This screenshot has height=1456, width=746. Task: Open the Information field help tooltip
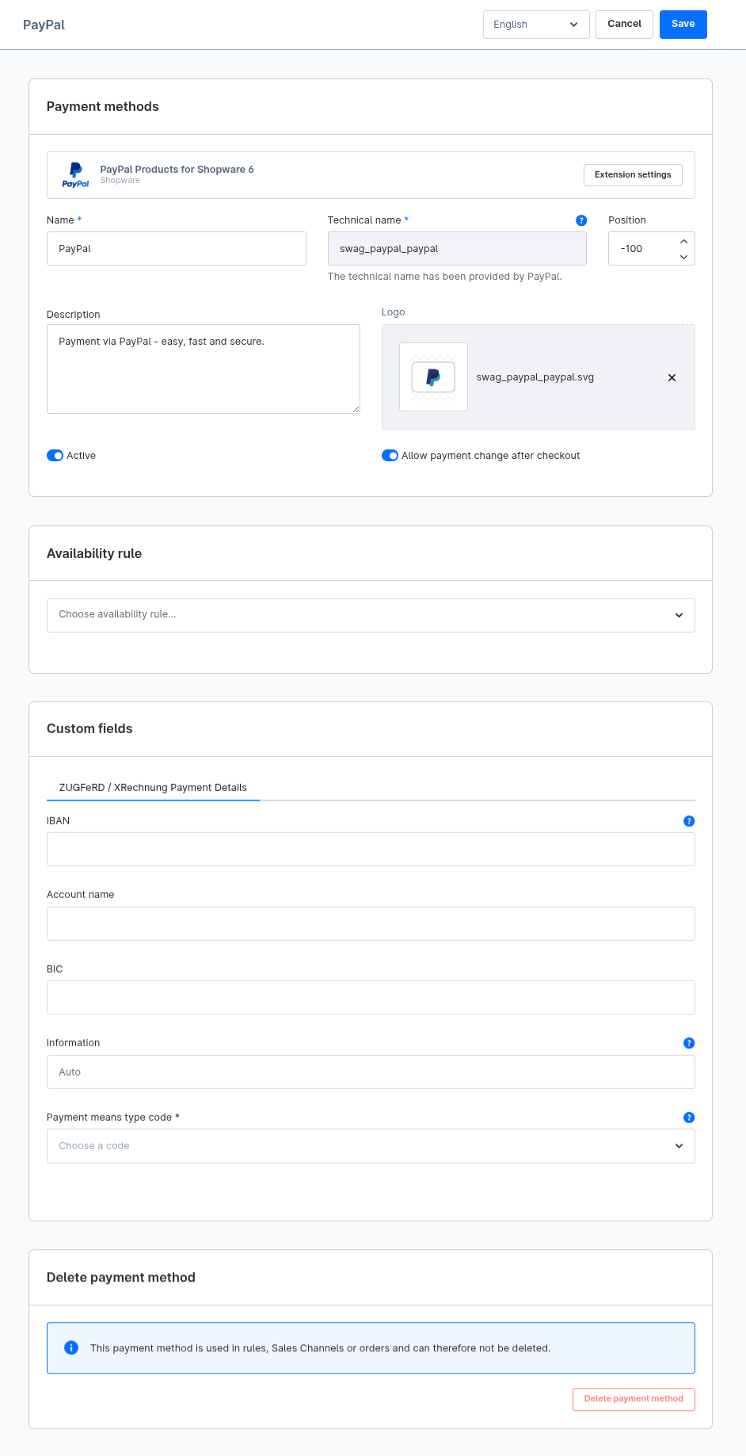[689, 1043]
